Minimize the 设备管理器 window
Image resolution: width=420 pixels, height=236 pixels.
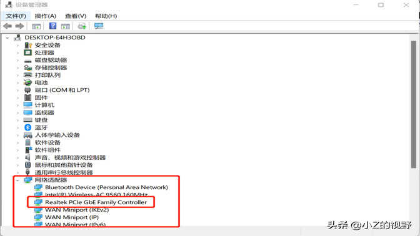[x=356, y=5]
